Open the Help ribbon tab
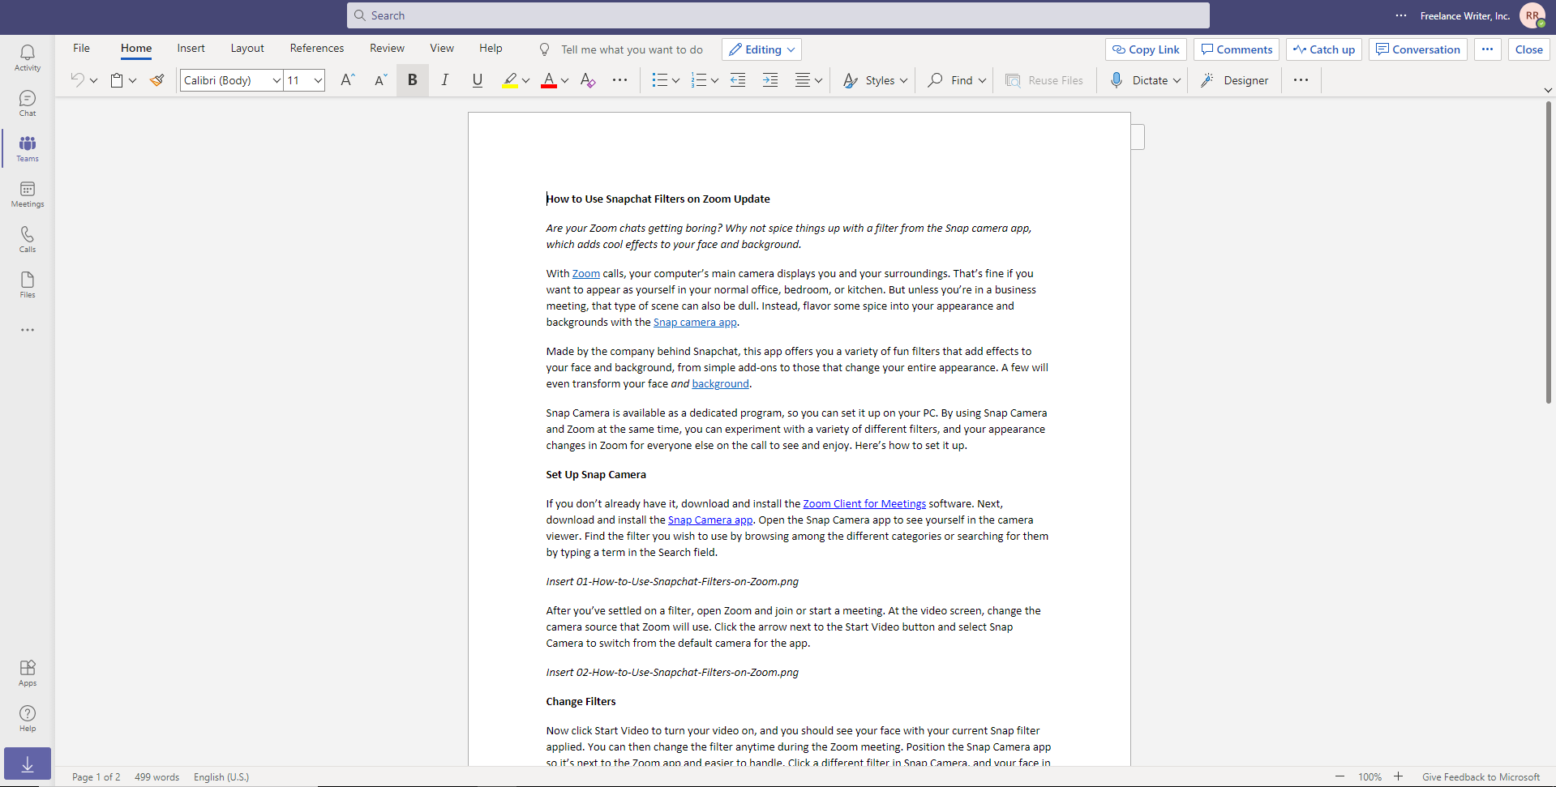Screen dimensions: 1556x787 [491, 49]
